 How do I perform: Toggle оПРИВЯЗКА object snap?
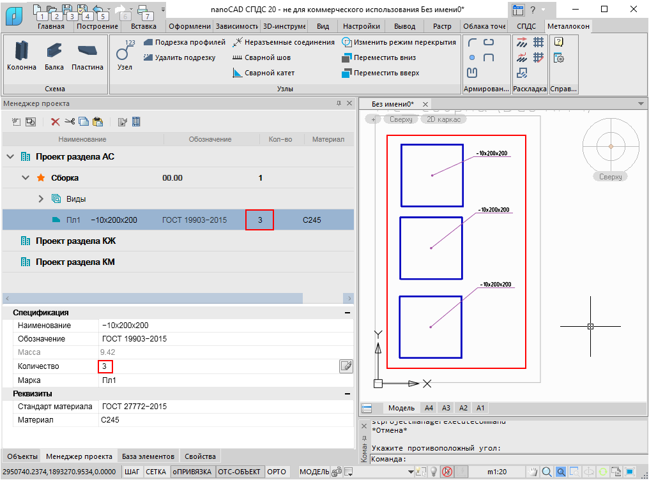[x=192, y=472]
